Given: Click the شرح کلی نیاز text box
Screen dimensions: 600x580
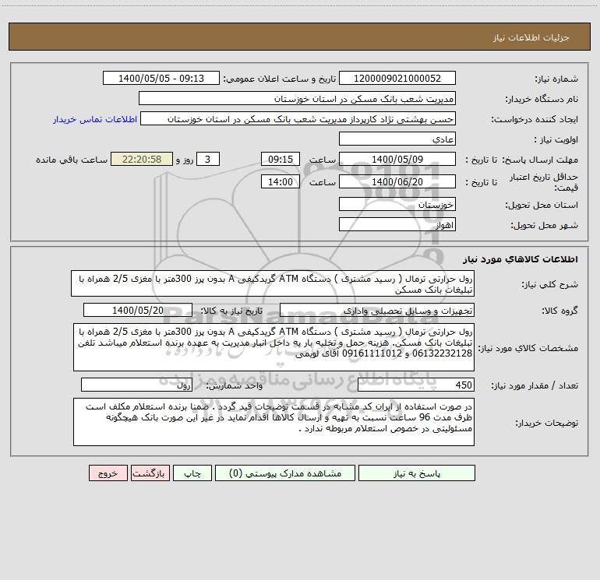Looking at the screenshot, I should 273,283.
